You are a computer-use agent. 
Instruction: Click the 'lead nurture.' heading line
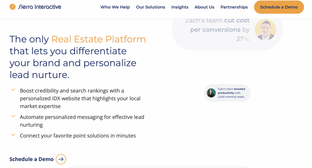coord(39,75)
